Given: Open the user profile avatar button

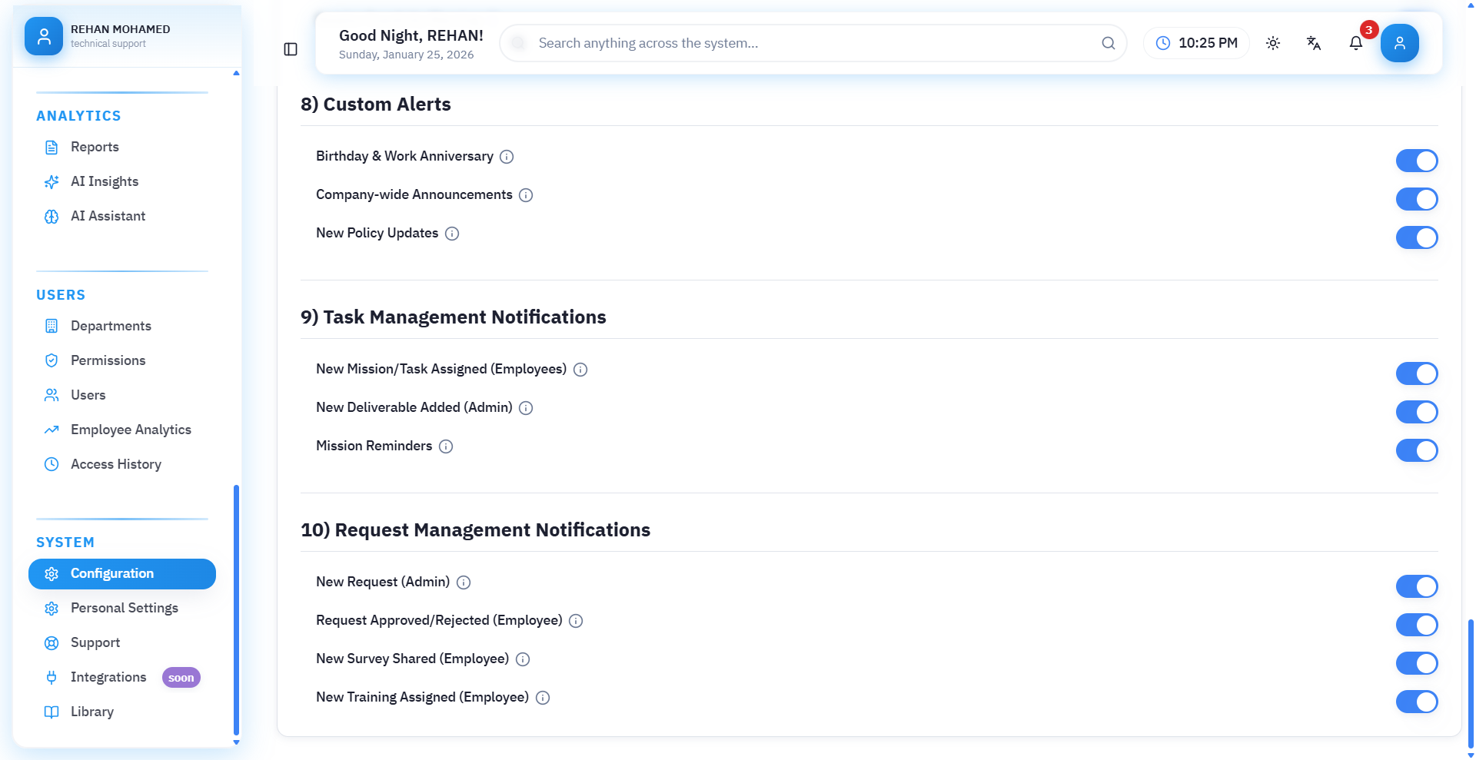Looking at the screenshot, I should click(1399, 43).
